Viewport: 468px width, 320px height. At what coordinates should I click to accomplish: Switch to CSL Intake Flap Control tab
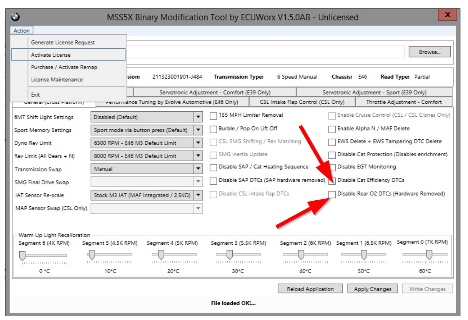pos(302,102)
